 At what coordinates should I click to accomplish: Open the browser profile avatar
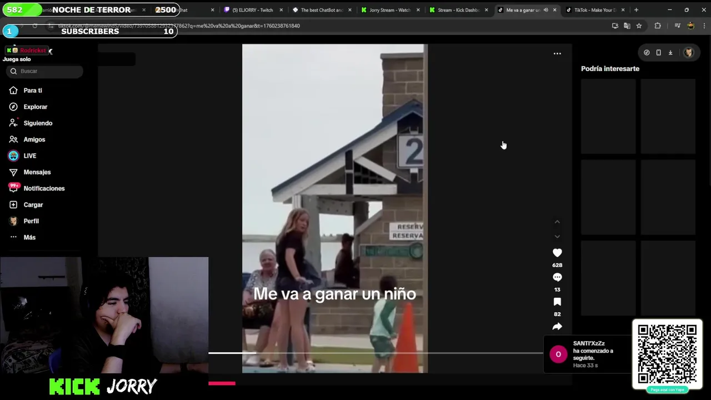(x=690, y=26)
